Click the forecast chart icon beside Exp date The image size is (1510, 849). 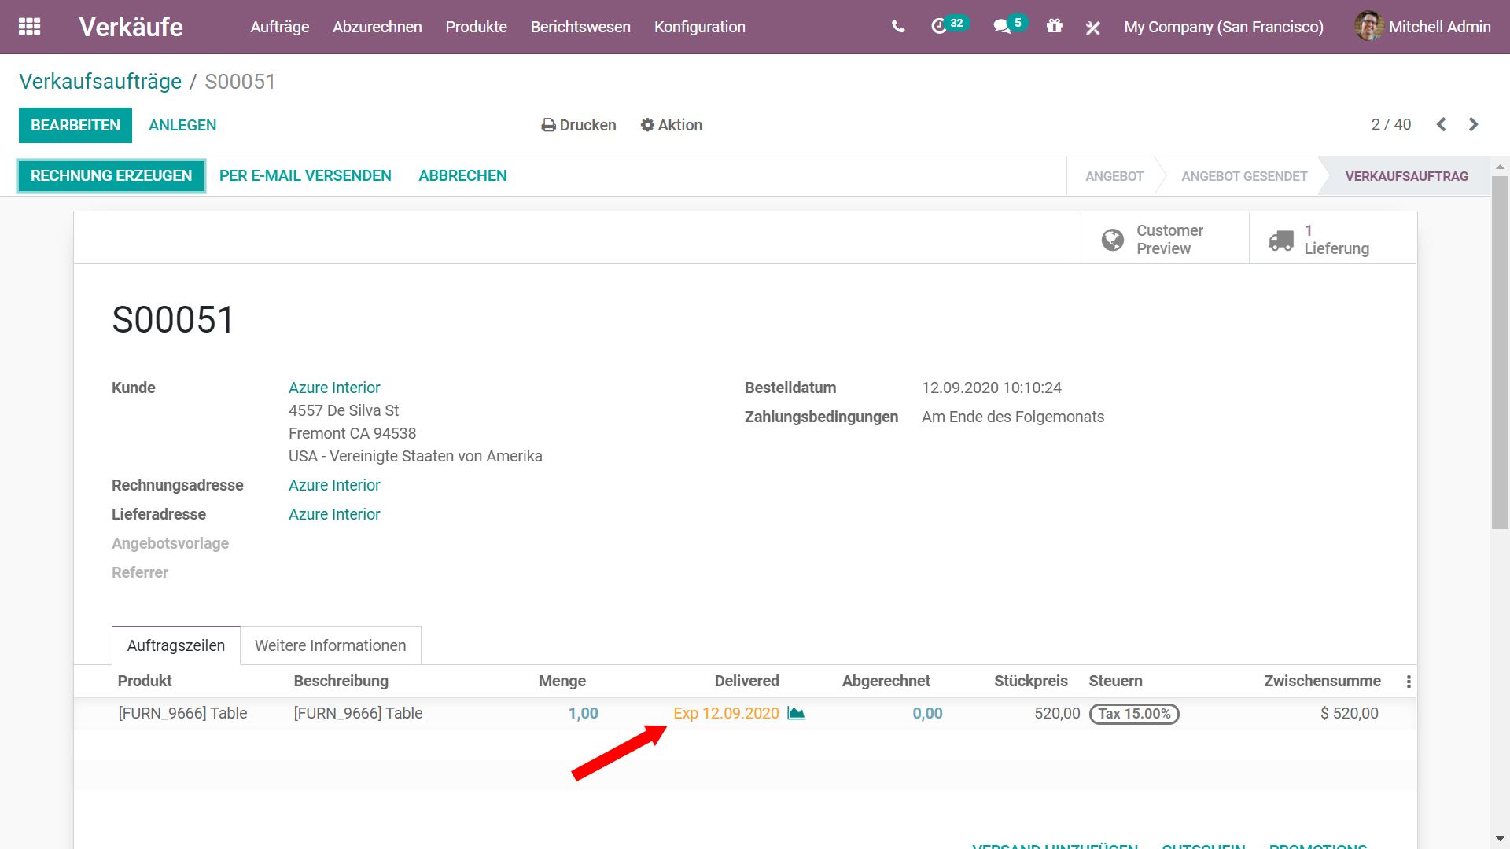tap(796, 713)
